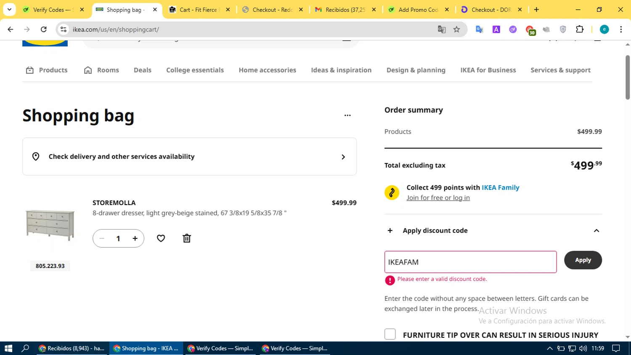Open a new tab with the plus button
The image size is (631, 355).
coord(536,9)
